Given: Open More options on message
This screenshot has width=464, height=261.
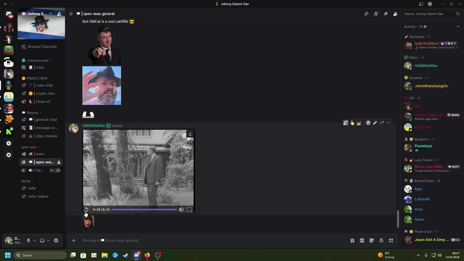Looking at the screenshot, I should (x=389, y=123).
